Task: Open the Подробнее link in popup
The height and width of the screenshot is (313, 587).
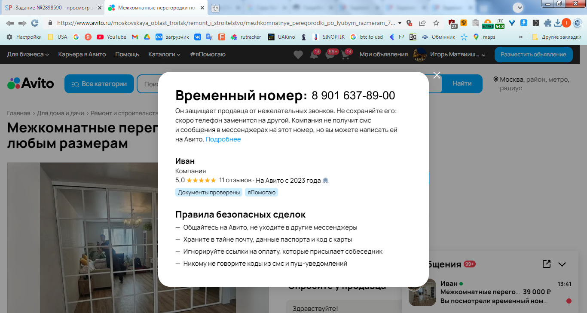Action: coord(223,139)
